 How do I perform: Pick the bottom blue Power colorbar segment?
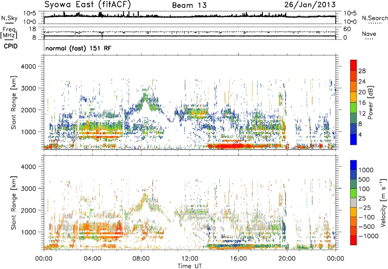pyautogui.click(x=354, y=139)
